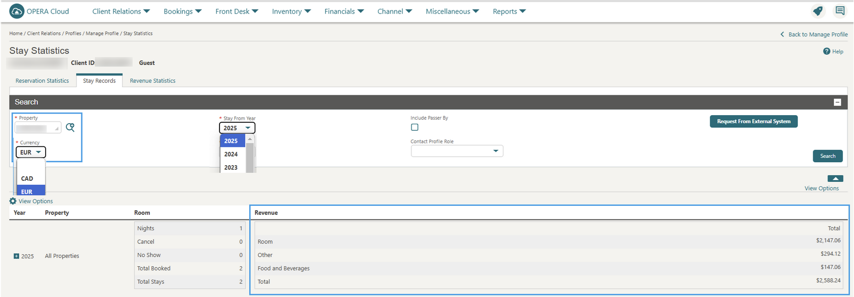Image resolution: width=854 pixels, height=297 pixels.
Task: Click the Total revenue amount $2,588.24
Action: pyautogui.click(x=828, y=280)
